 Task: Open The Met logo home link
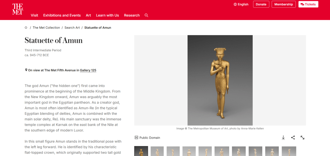pyautogui.click(x=17, y=9)
